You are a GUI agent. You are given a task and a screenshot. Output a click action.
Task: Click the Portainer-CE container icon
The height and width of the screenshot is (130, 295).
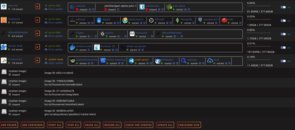pyautogui.click(x=97, y=48)
